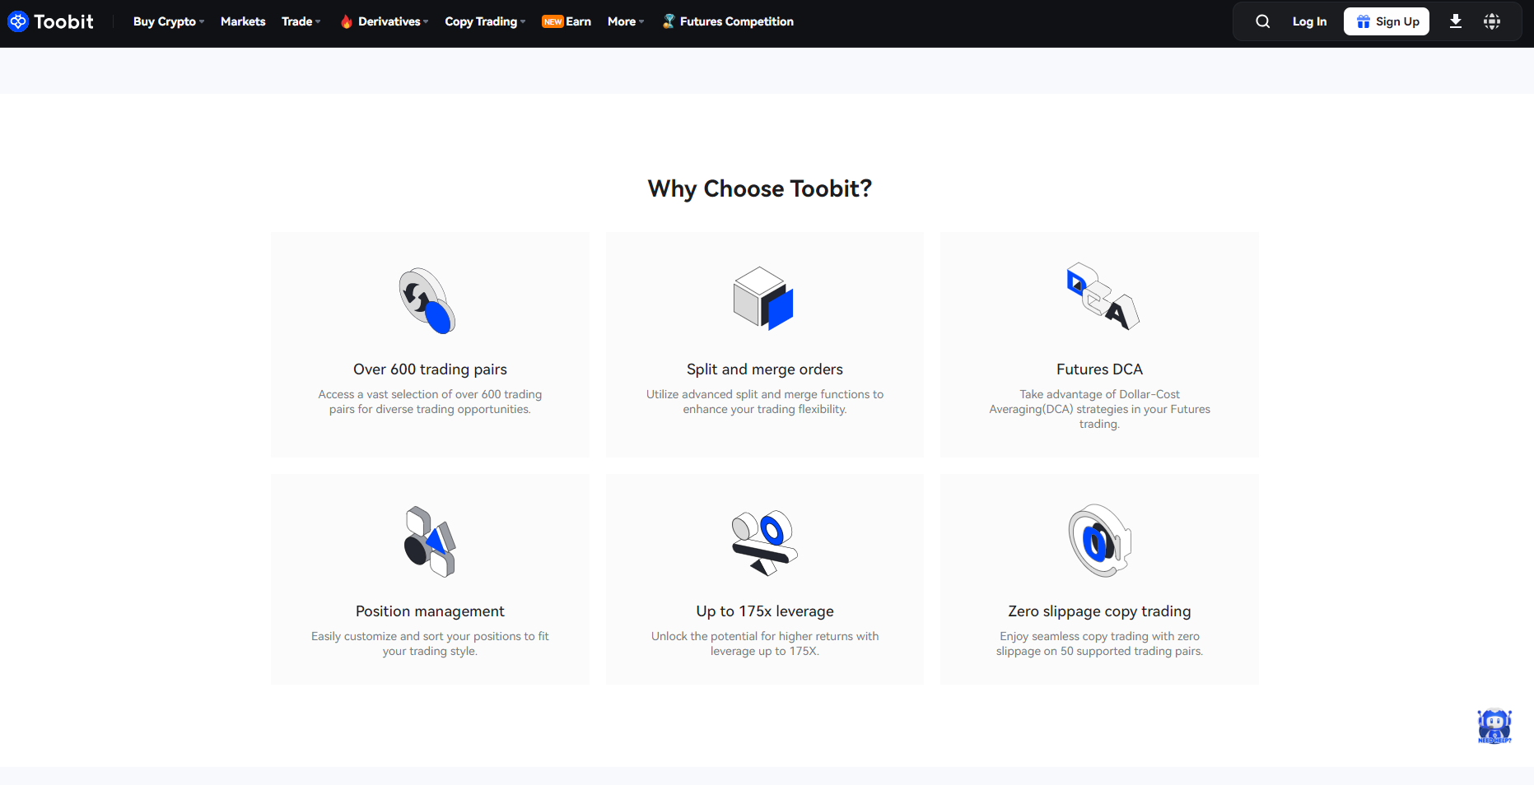Expand the Buy Crypto dropdown
The width and height of the screenshot is (1534, 785).
coord(169,21)
